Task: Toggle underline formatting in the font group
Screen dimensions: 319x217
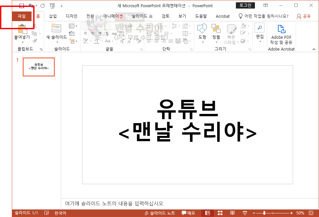Action: (100, 33)
